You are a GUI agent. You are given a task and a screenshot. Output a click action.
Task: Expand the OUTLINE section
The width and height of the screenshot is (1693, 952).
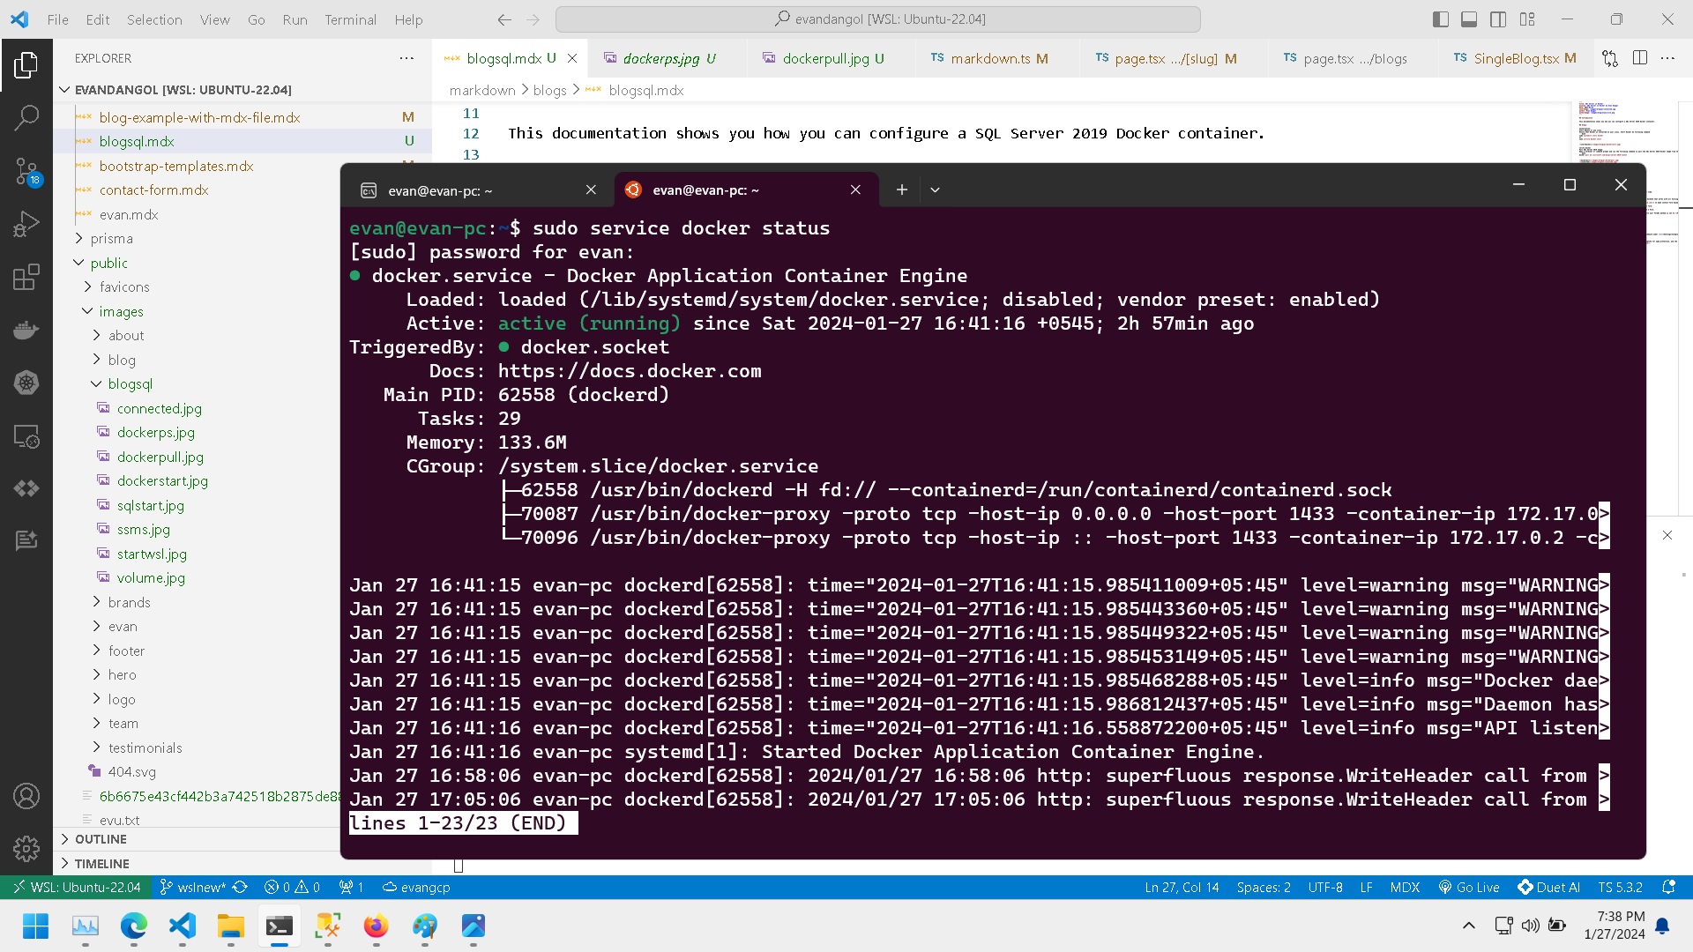pos(101,839)
